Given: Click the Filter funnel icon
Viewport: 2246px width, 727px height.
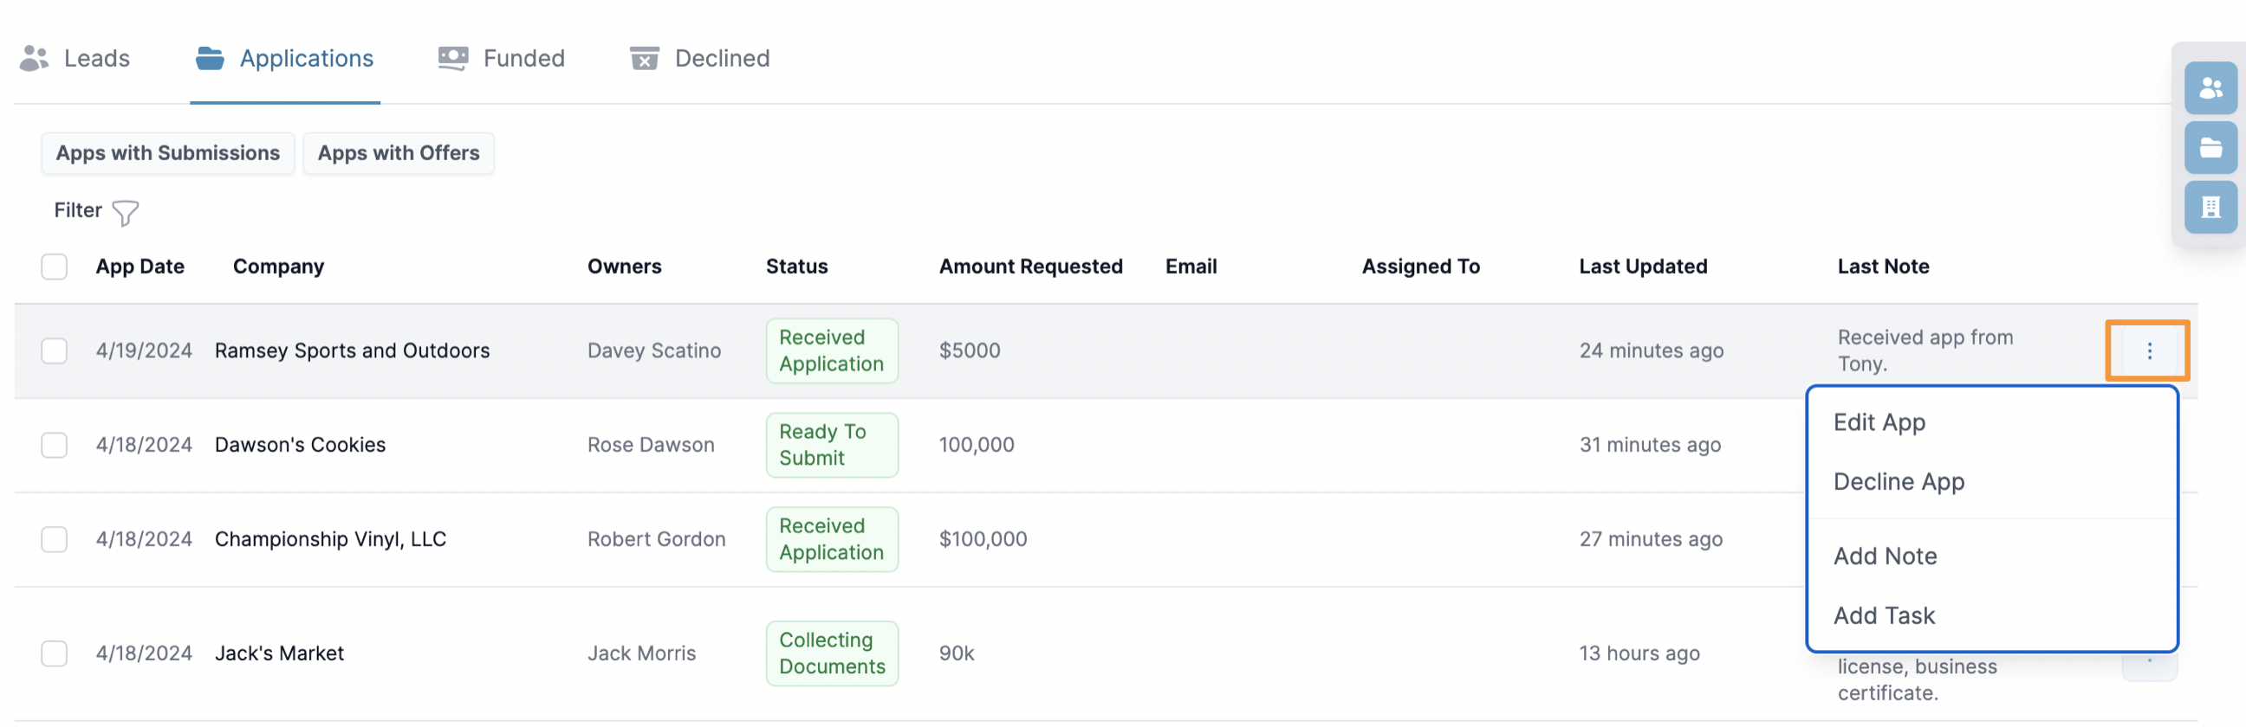Looking at the screenshot, I should click(x=126, y=212).
